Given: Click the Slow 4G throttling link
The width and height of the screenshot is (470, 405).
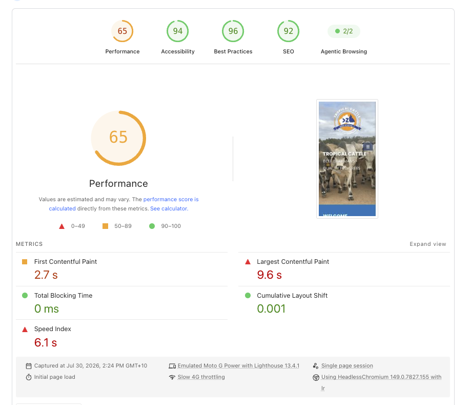Looking at the screenshot, I should 201,377.
